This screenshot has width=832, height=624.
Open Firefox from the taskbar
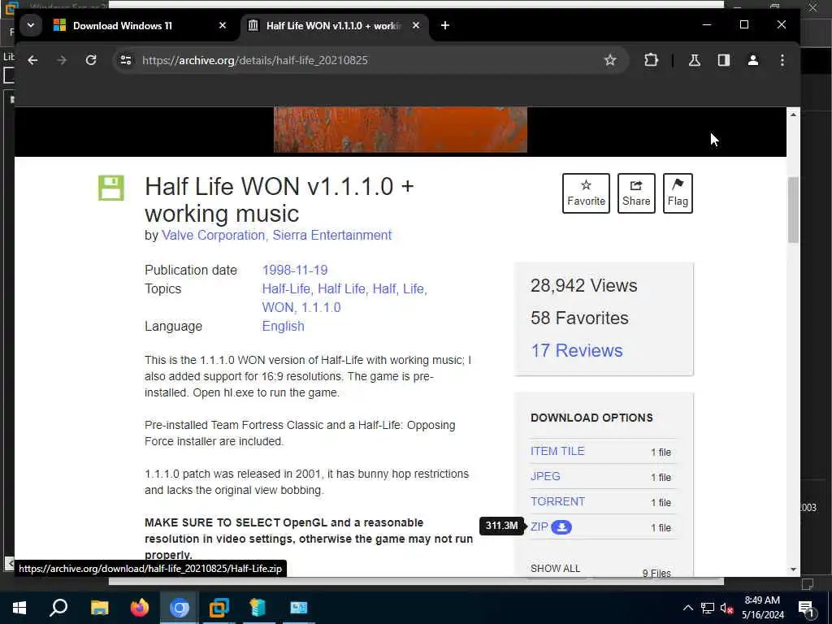[x=140, y=608]
